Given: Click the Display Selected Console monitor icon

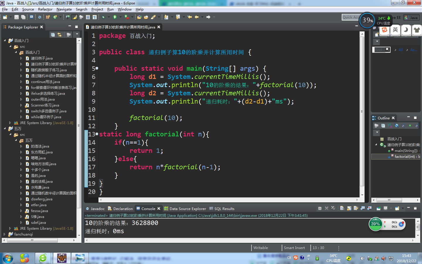Looking at the screenshot, I should [x=385, y=209].
